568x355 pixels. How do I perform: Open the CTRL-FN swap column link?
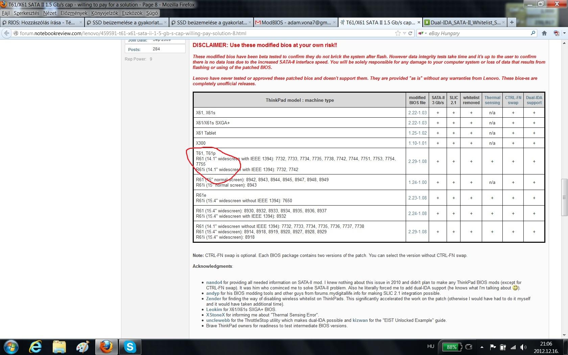513,100
